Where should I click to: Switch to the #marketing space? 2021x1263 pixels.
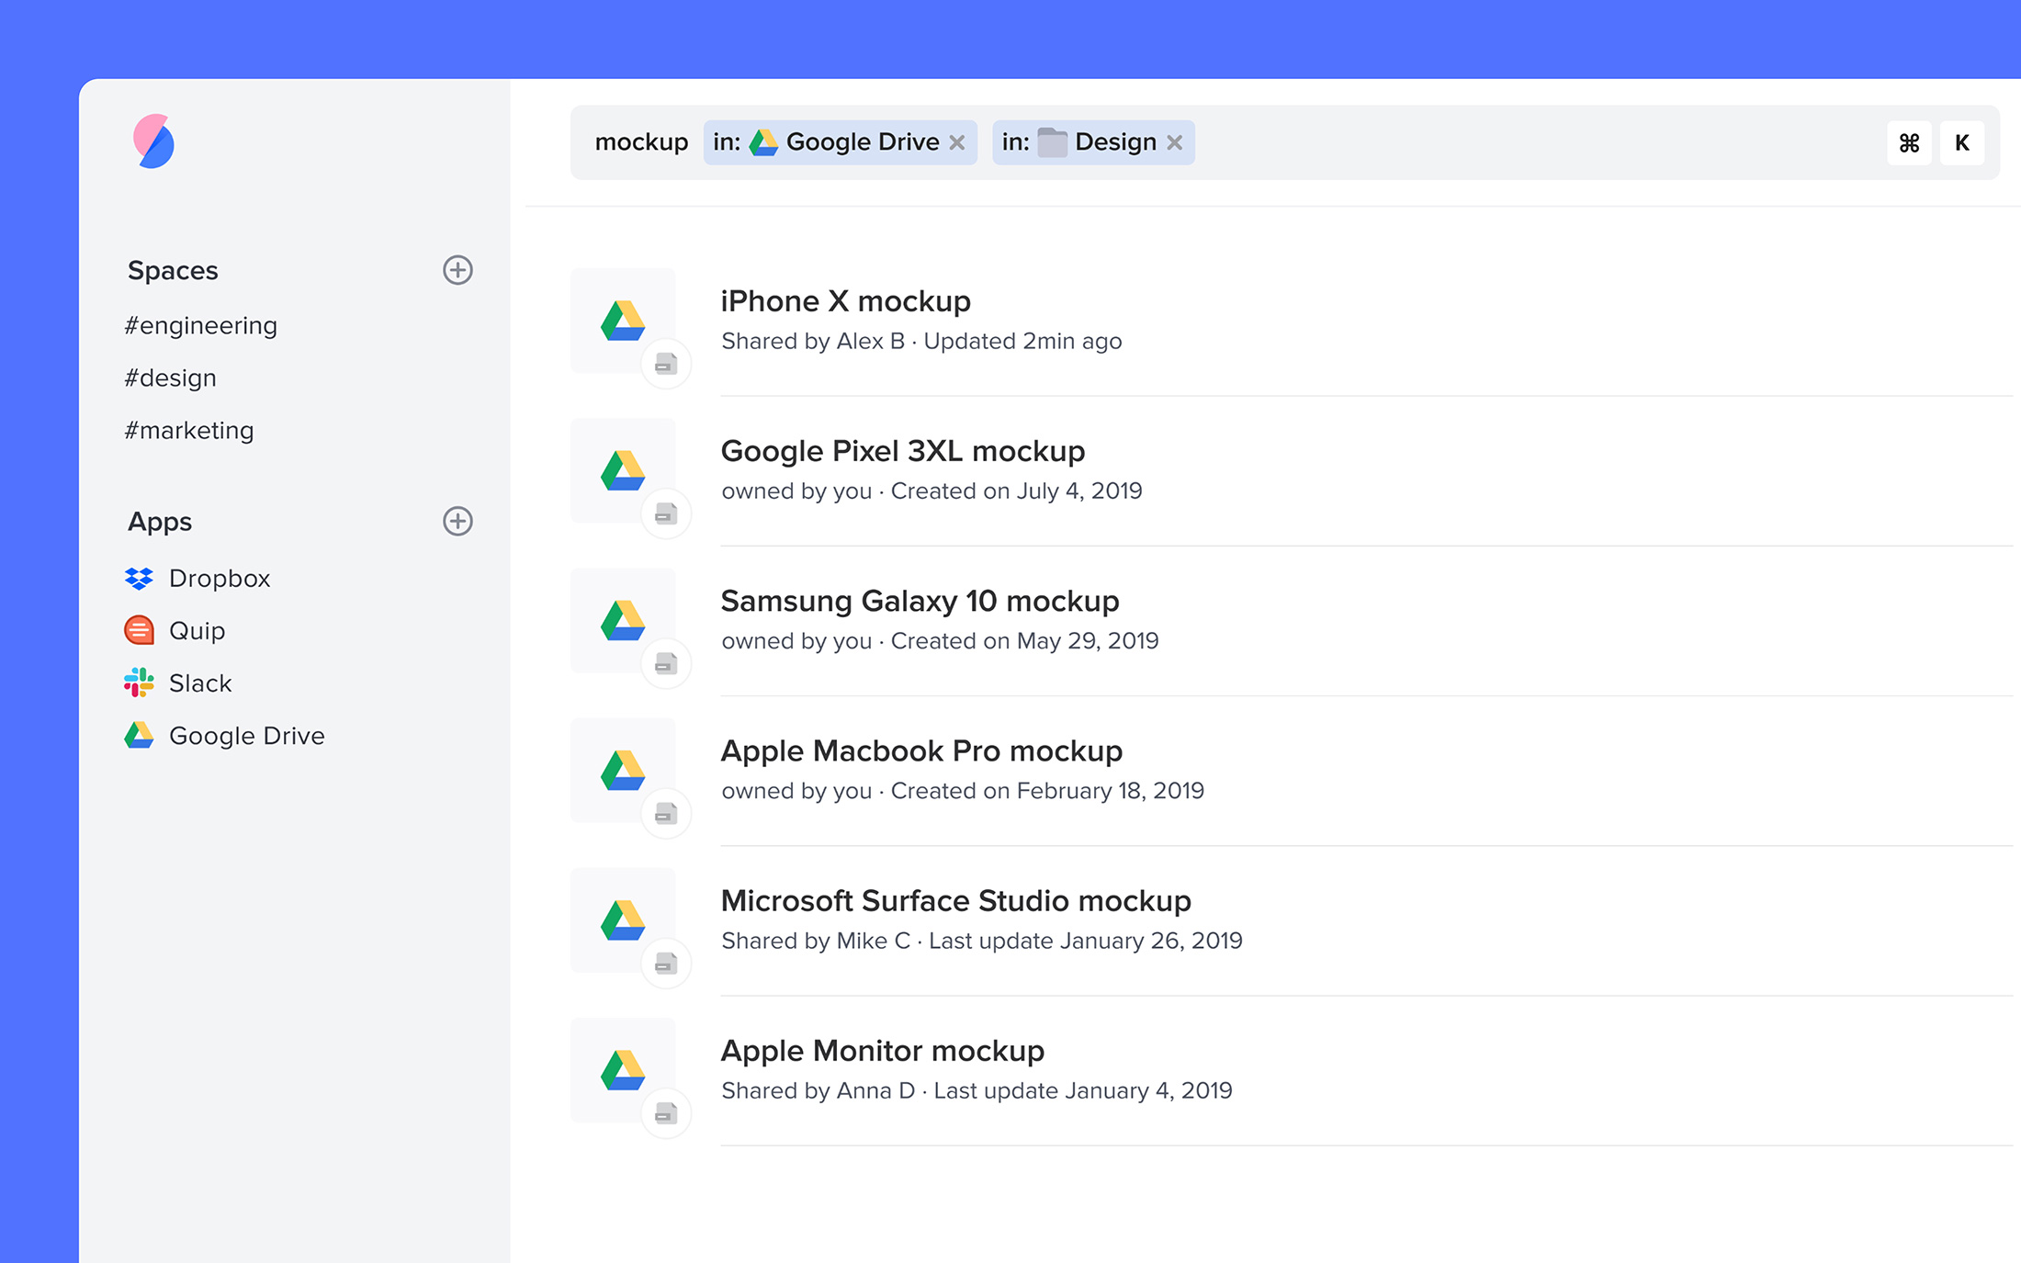click(x=189, y=430)
